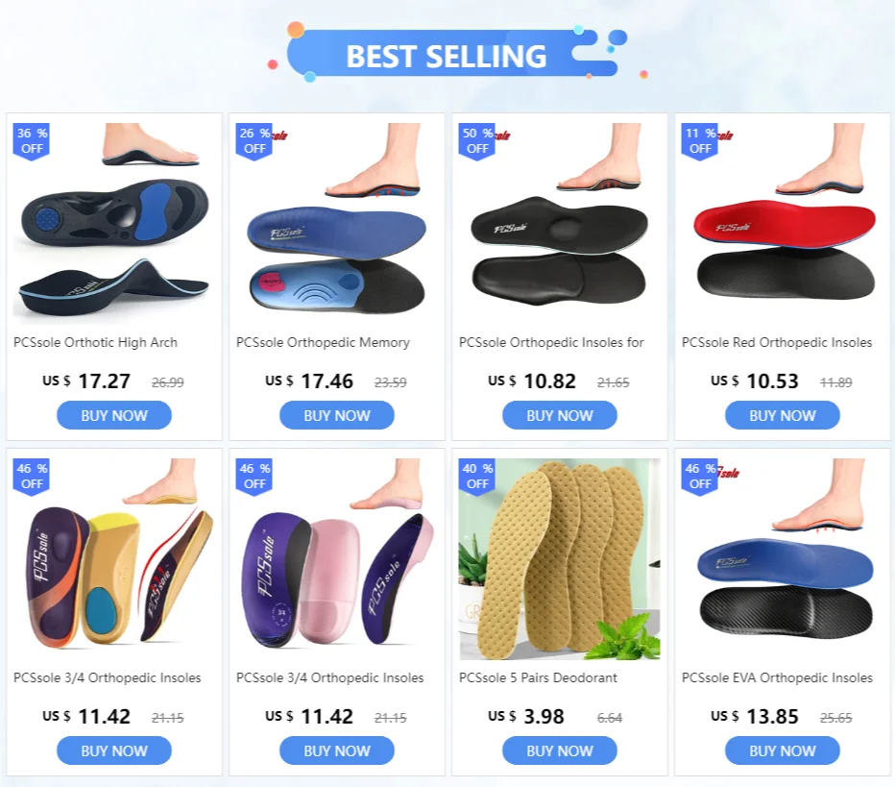Open the PCSsole Orthotic High Arch title
The width and height of the screenshot is (895, 787).
click(x=95, y=343)
